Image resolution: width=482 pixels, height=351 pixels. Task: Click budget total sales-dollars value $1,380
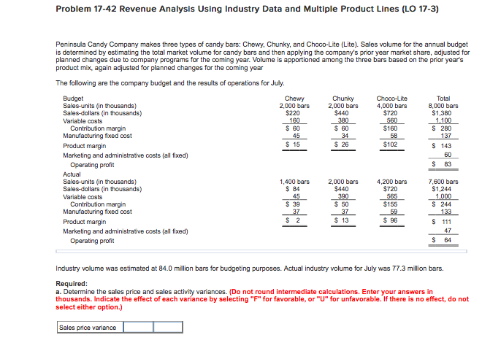point(441,113)
